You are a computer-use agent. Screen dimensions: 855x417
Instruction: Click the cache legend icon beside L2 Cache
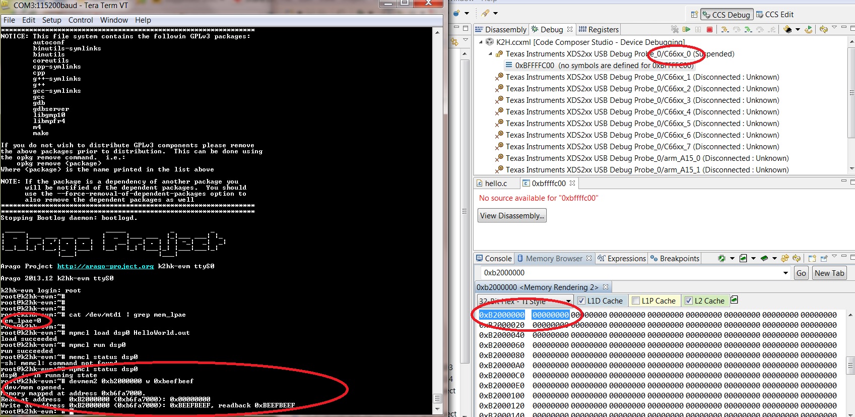coord(735,300)
